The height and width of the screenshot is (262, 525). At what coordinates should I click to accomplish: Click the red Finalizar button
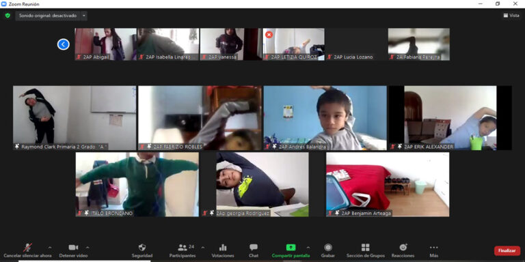(507, 250)
